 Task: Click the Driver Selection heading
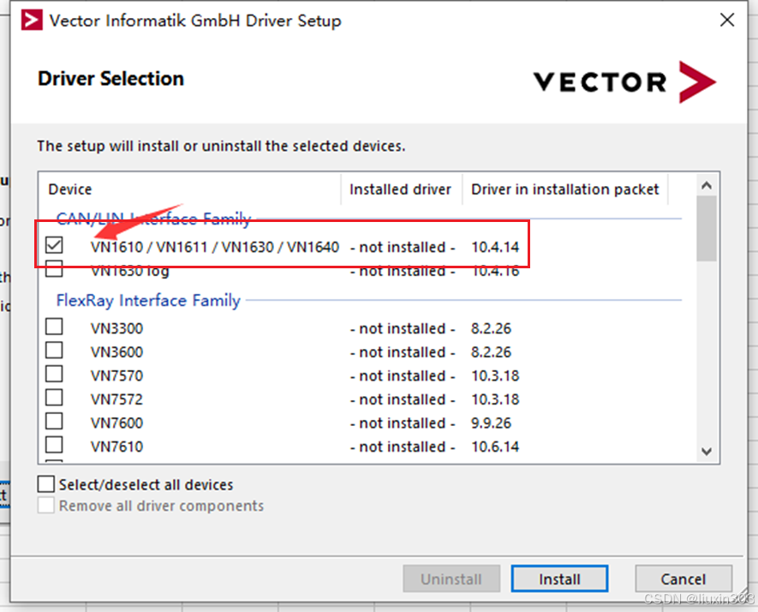click(110, 79)
